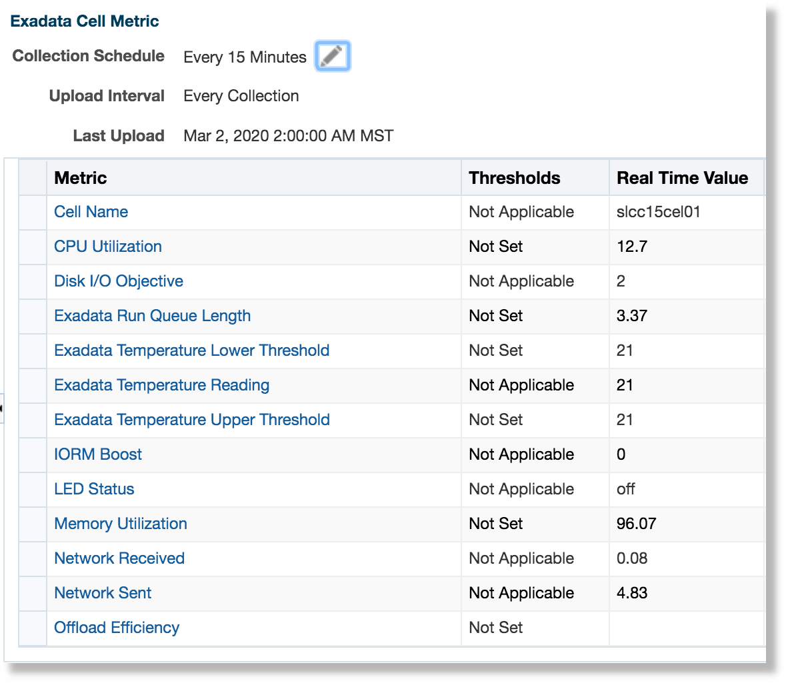The image size is (786, 683).
Task: Click the Exadata Cell Metric heading
Action: tap(84, 21)
